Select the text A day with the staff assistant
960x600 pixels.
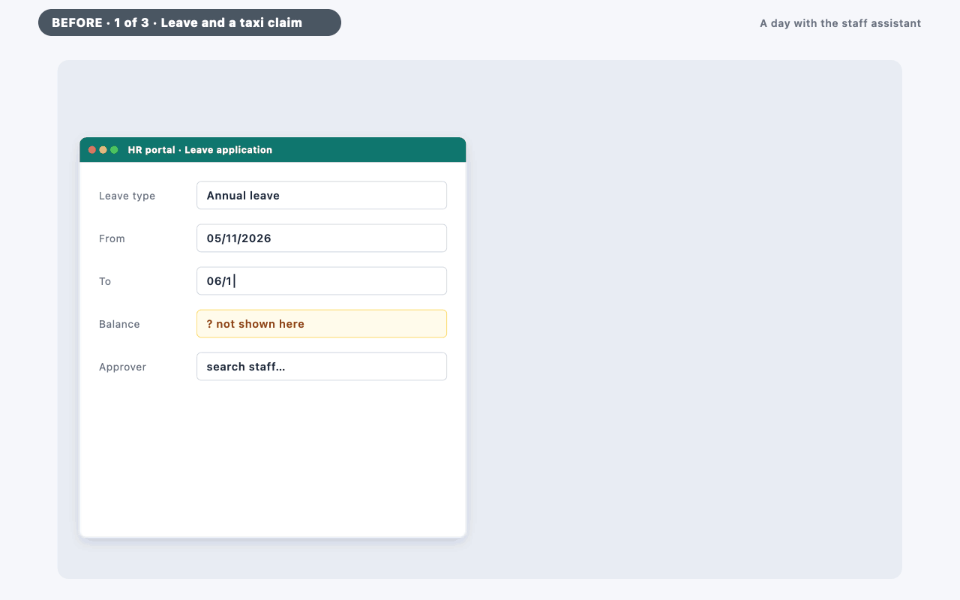point(840,23)
